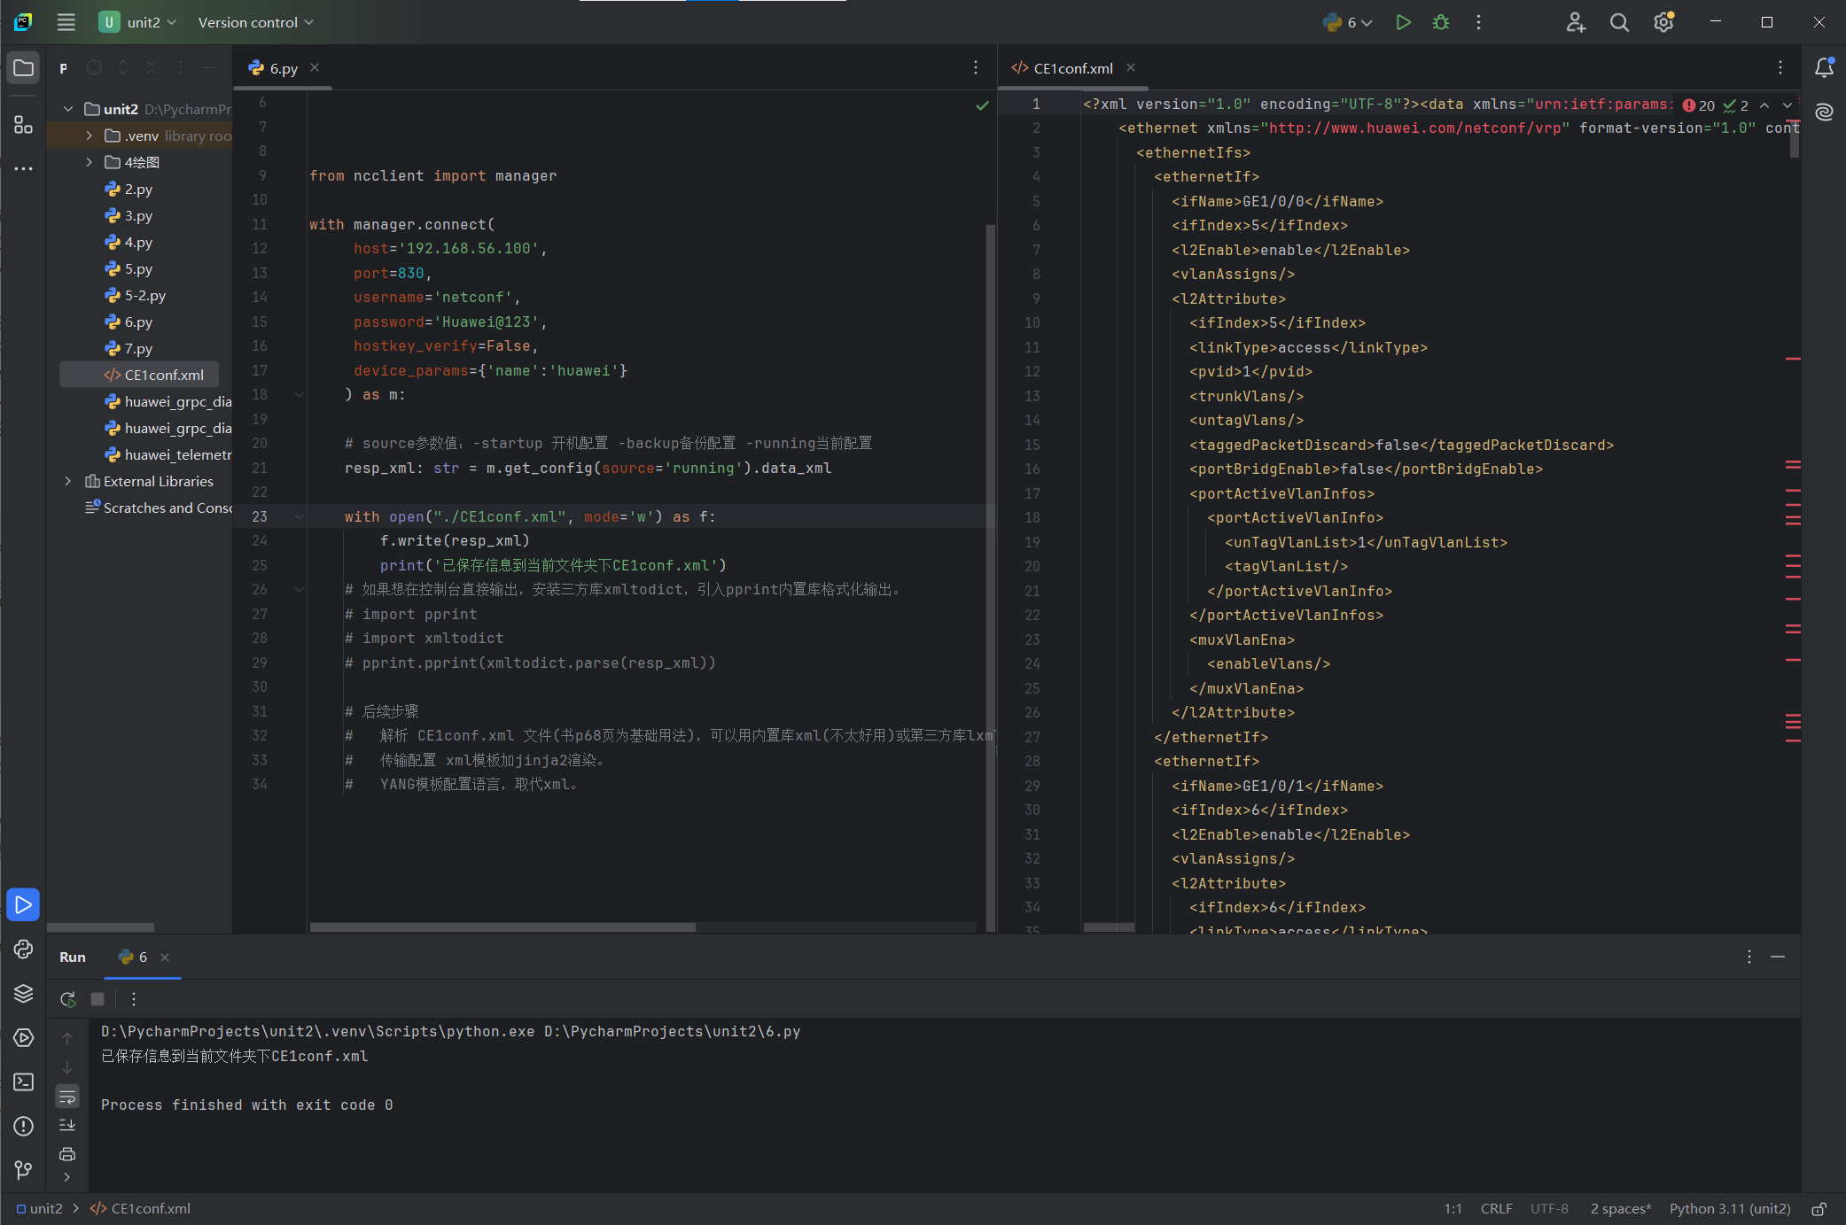The width and height of the screenshot is (1846, 1225).
Task: Toggle scroll-to-end in the Run console
Action: (67, 1125)
